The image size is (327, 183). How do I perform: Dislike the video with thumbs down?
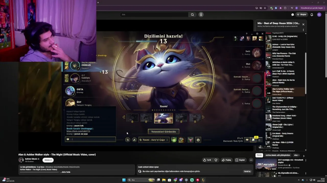216,160
